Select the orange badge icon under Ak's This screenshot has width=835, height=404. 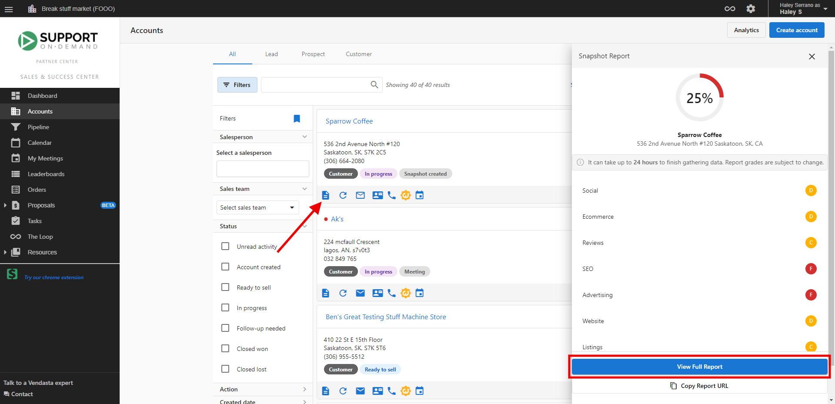point(405,293)
